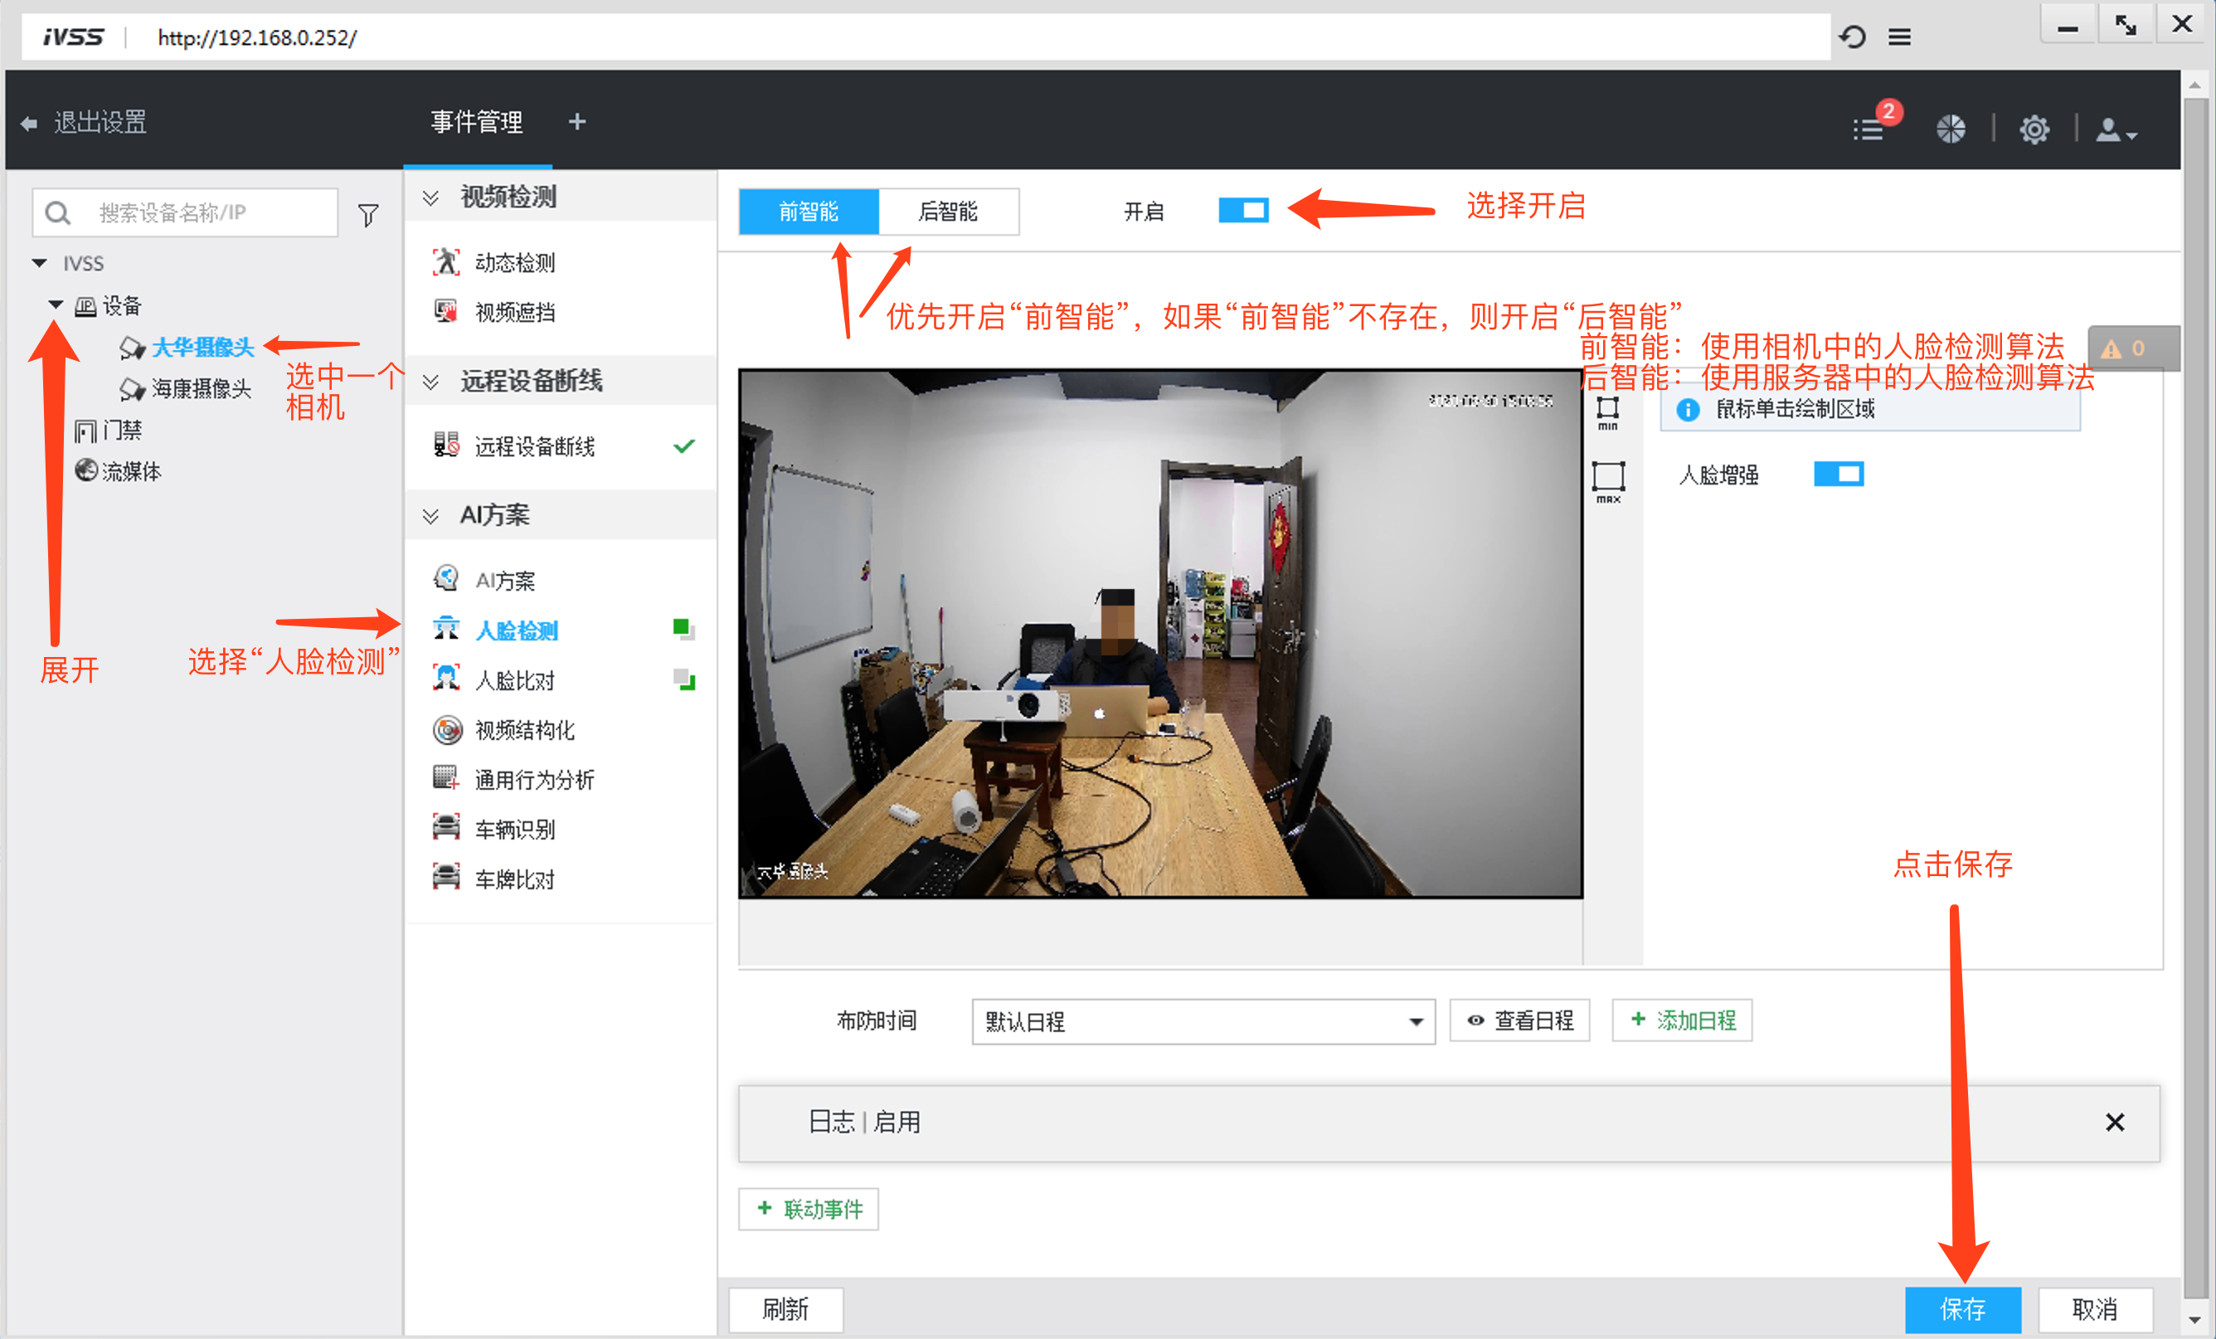Open the 默认日程 schedule dropdown
The height and width of the screenshot is (1339, 2216).
click(x=1203, y=1021)
